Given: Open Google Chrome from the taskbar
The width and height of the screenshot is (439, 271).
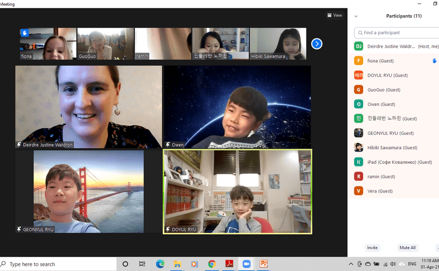Looking at the screenshot, I should 212,264.
